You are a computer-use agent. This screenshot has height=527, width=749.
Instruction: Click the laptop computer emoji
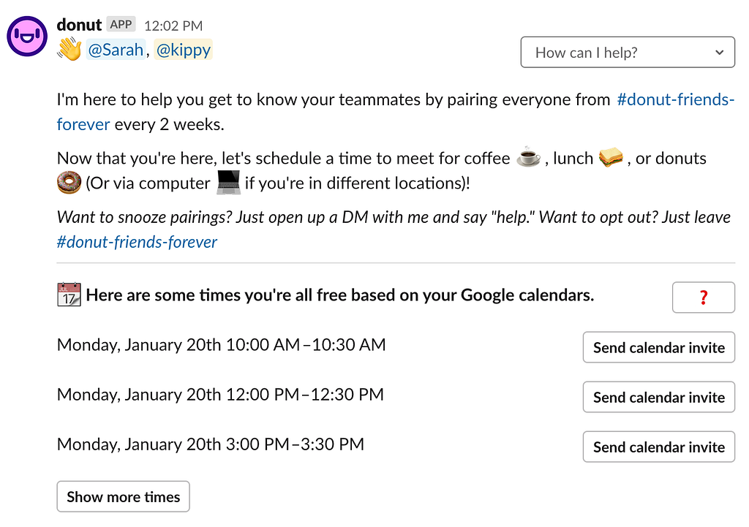[228, 182]
